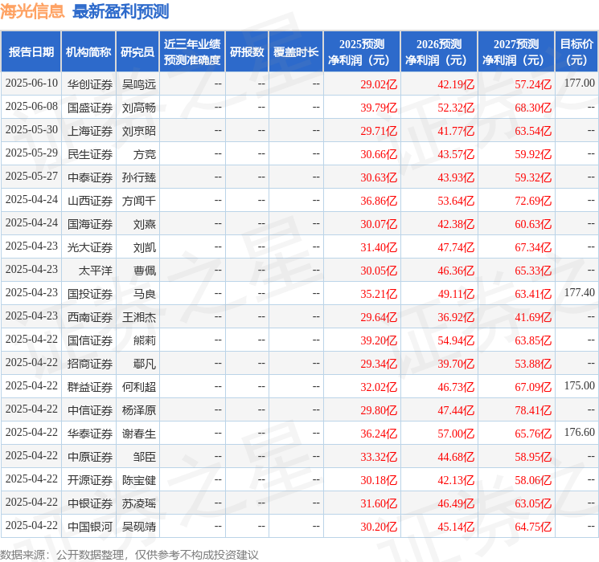This screenshot has height=562, width=599.
Task: Click analyst 谢春生 name
Action: pyautogui.click(x=138, y=434)
